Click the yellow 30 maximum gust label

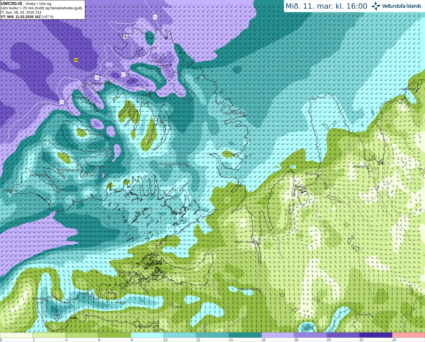76,60
